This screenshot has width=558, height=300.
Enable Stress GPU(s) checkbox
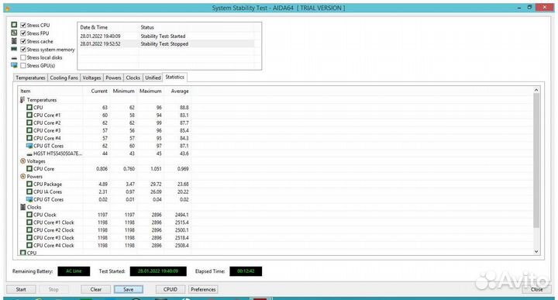click(x=23, y=65)
